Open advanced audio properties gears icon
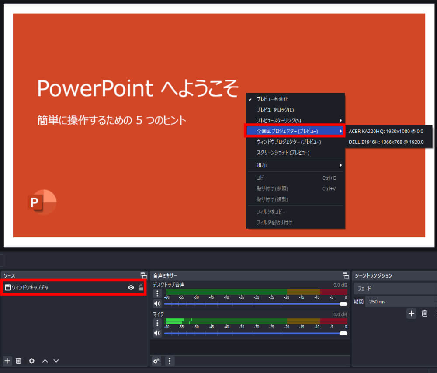This screenshot has height=373, width=437. click(156, 361)
